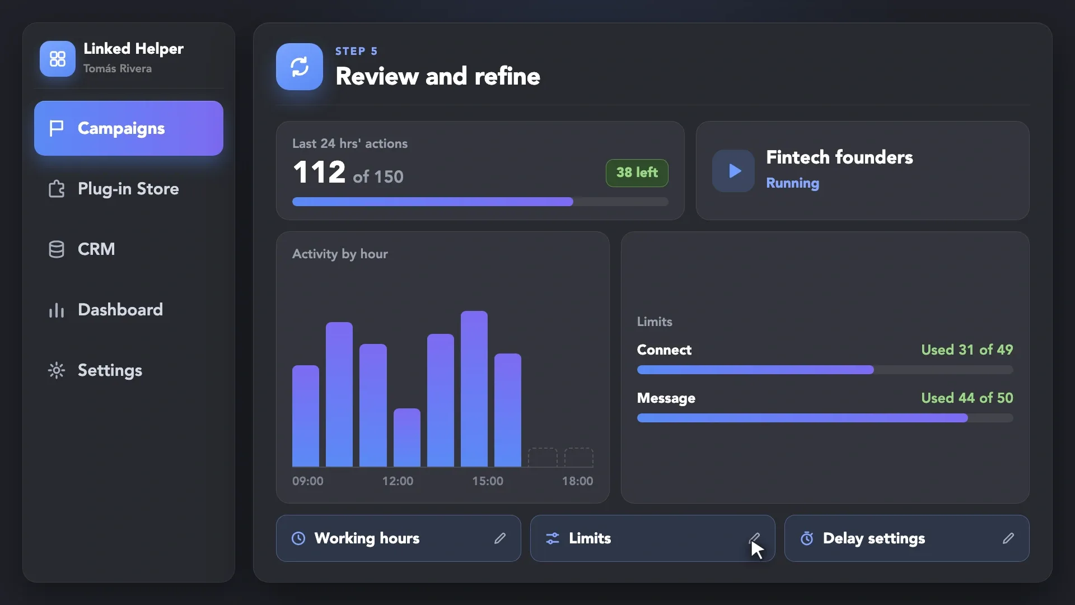Viewport: 1075px width, 605px height.
Task: Click the pencil icon on Limits
Action: 754,538
